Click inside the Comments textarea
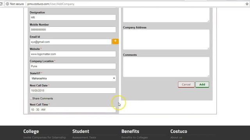Screen dimensions: 250x140 (166, 67)
